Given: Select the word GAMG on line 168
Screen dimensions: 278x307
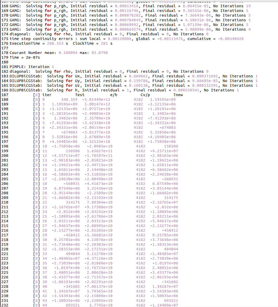Looking at the screenshot, I should click(x=15, y=6).
